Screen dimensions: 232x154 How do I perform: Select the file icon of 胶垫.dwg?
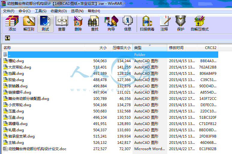point(5,80)
